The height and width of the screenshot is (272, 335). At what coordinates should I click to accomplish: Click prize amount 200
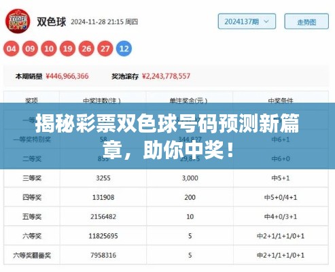tap(190, 197)
